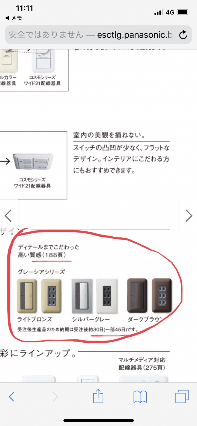Tap the esctlg.panasonic address bar

click(98, 35)
